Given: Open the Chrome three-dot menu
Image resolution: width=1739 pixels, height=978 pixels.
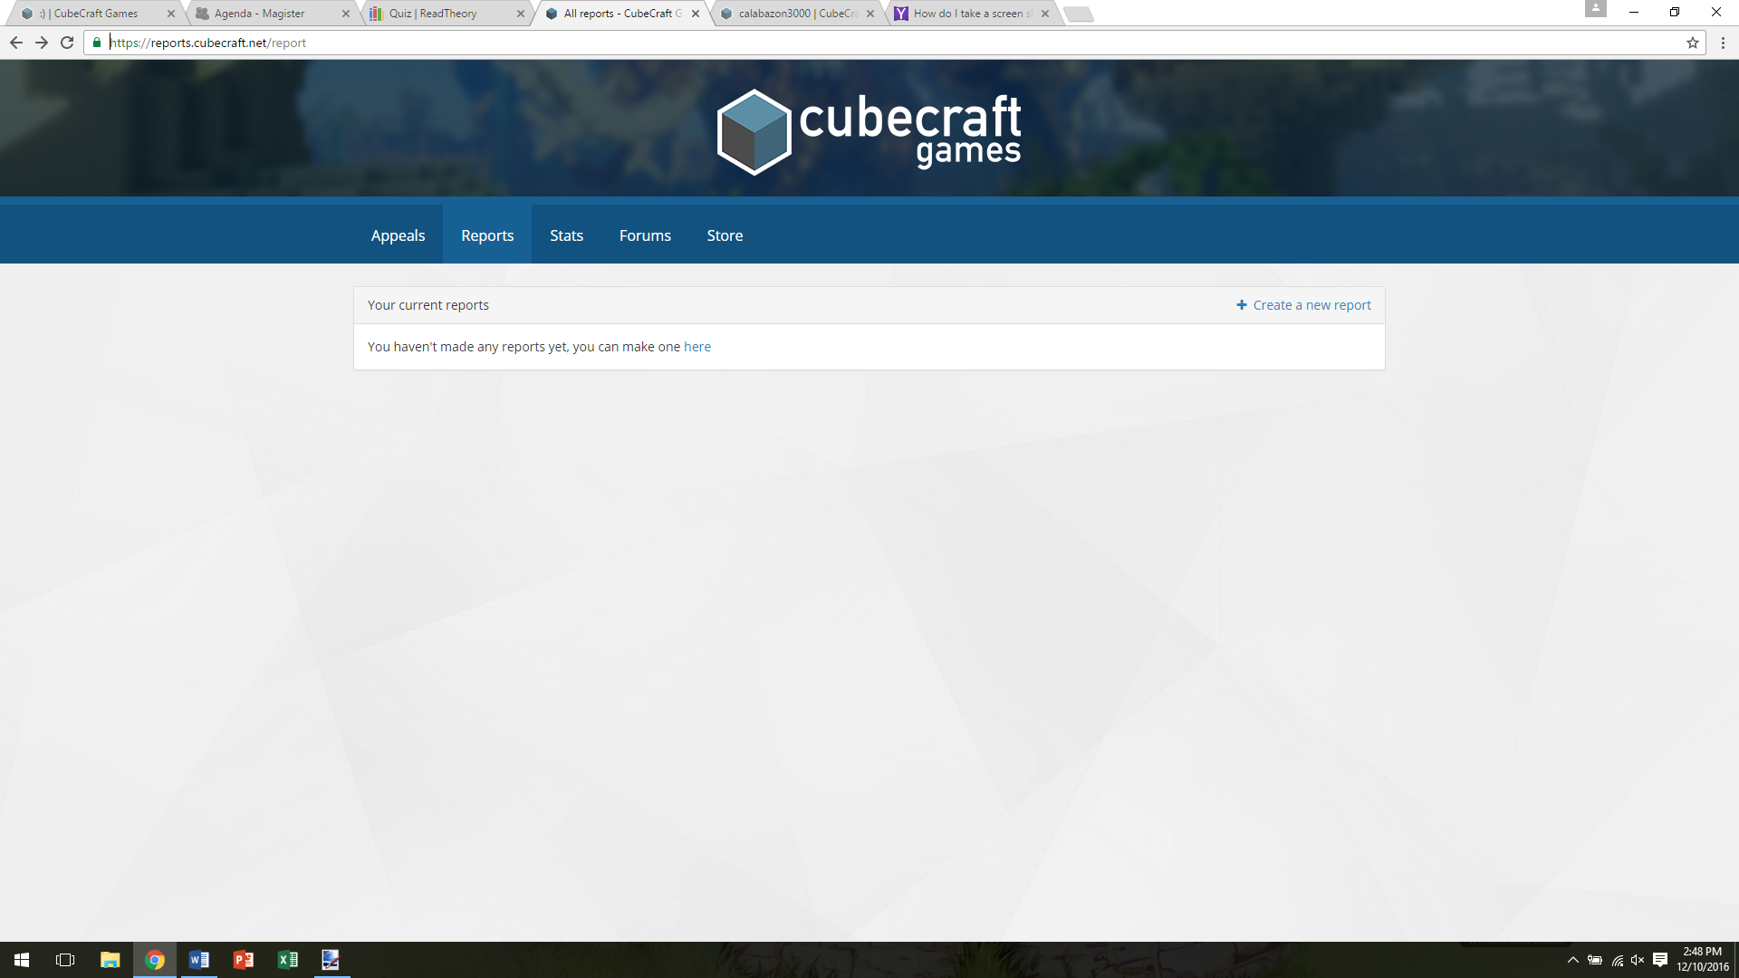Looking at the screenshot, I should click(x=1723, y=43).
